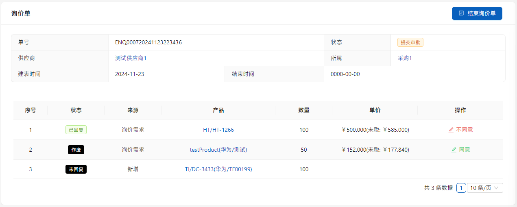Open product link HT/HT-1266
This screenshot has width=517, height=207.
[x=218, y=130]
